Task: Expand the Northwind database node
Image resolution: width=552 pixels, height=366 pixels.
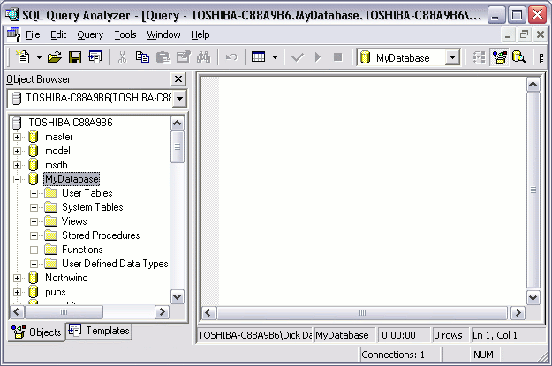Action: 17,278
